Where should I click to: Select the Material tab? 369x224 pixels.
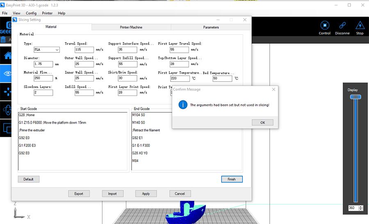[x=51, y=27]
